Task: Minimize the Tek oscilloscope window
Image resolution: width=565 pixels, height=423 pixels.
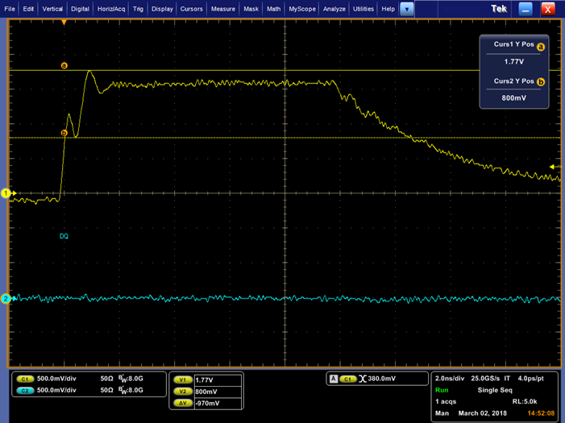Action: [526, 10]
